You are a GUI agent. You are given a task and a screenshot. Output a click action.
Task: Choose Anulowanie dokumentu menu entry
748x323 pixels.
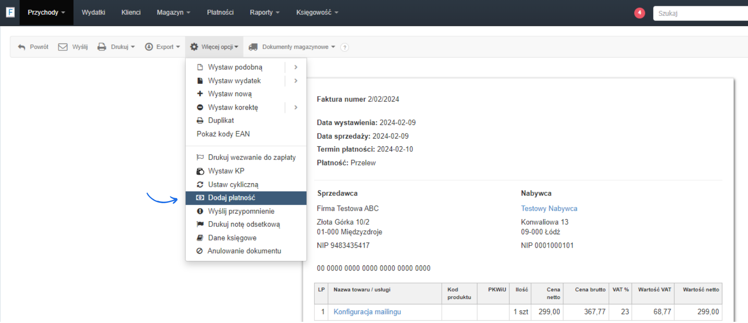244,251
